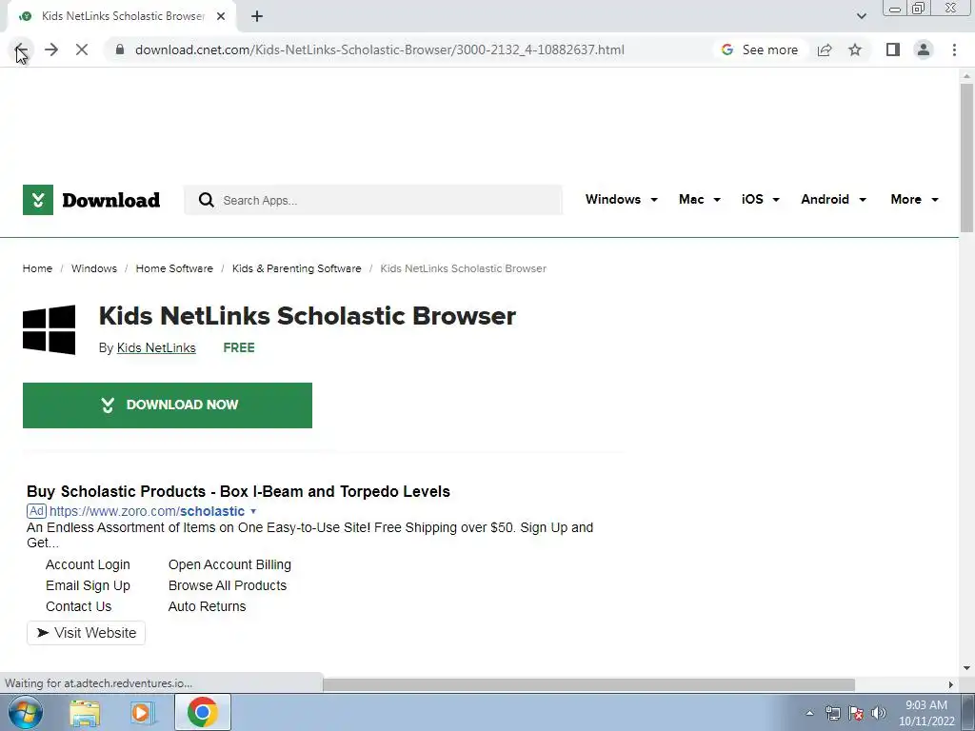Viewport: 975px width, 731px height.
Task: Click the scroll right arrow
Action: point(951,684)
